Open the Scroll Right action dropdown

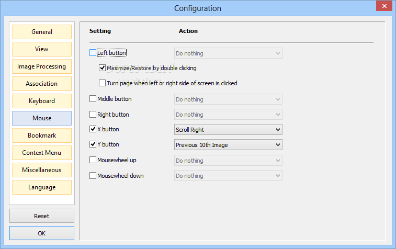tap(228, 130)
